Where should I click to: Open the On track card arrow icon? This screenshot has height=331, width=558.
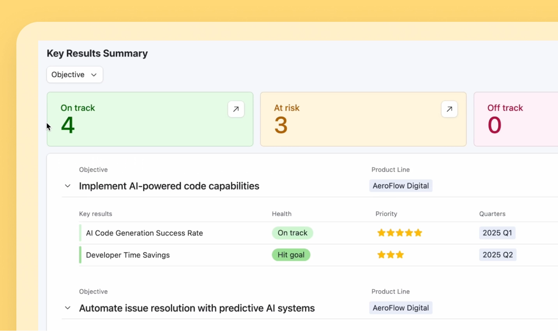(x=236, y=109)
